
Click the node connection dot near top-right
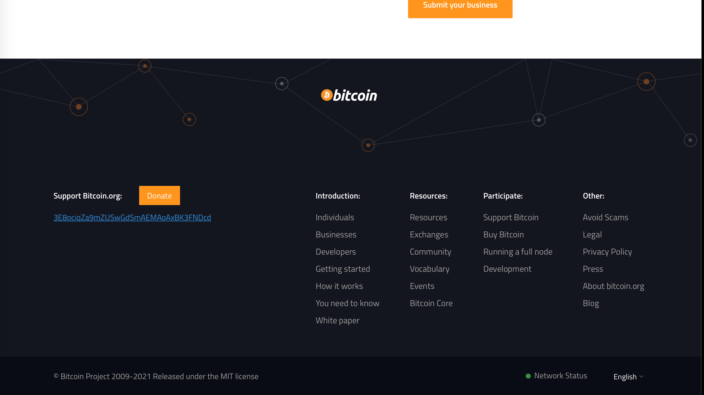[x=646, y=81]
